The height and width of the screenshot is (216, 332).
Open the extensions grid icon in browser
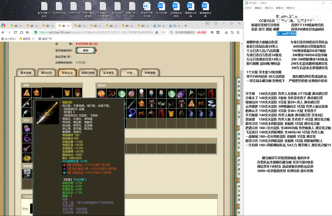coord(218,32)
